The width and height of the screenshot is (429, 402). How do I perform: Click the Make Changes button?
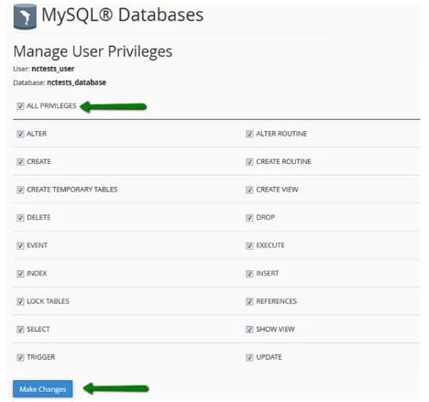point(43,389)
